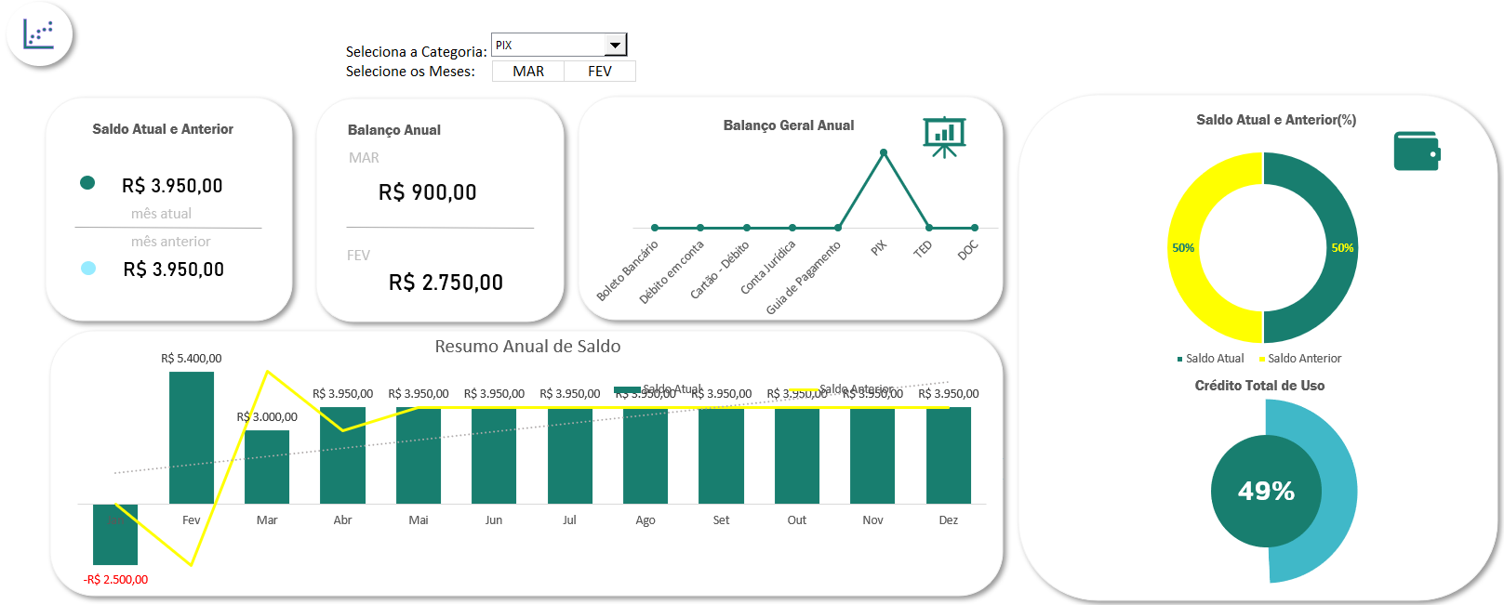Click the light blue dot beside mês anterior
The height and width of the screenshot is (605, 1504).
point(88,269)
